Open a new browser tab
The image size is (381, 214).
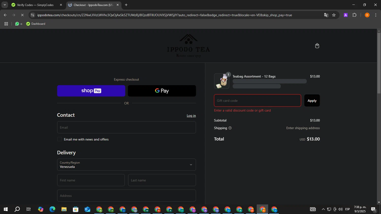coord(126,5)
